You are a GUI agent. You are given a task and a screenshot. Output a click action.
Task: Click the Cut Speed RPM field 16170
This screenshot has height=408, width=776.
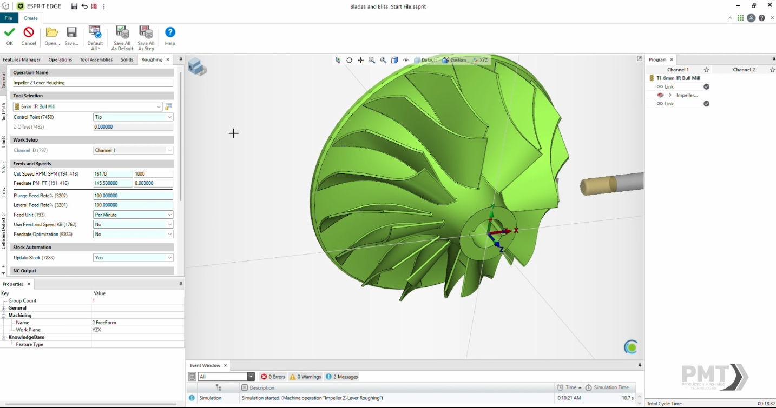(x=113, y=174)
